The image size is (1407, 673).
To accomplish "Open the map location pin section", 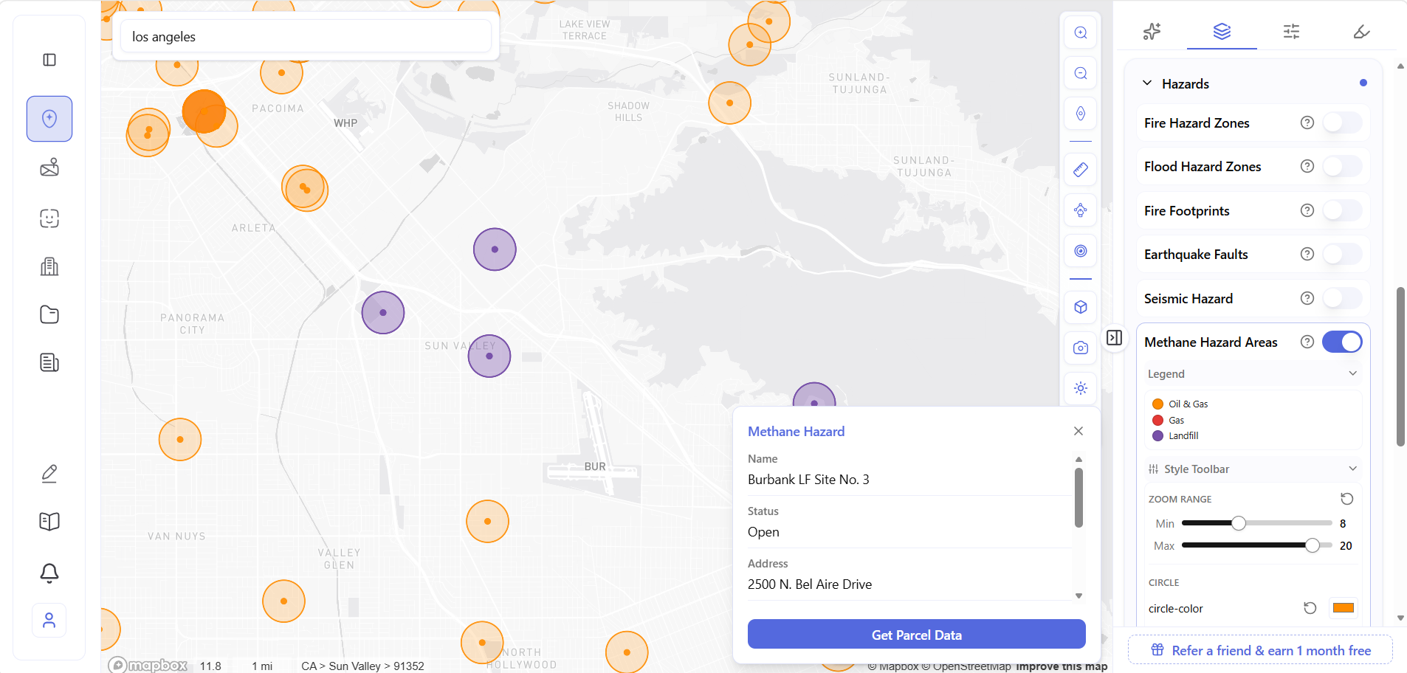I will click(x=49, y=119).
